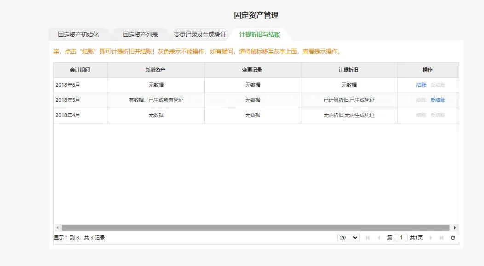Click the right arrow of the horizontal scrollbar
484x266 pixels.
click(x=455, y=227)
